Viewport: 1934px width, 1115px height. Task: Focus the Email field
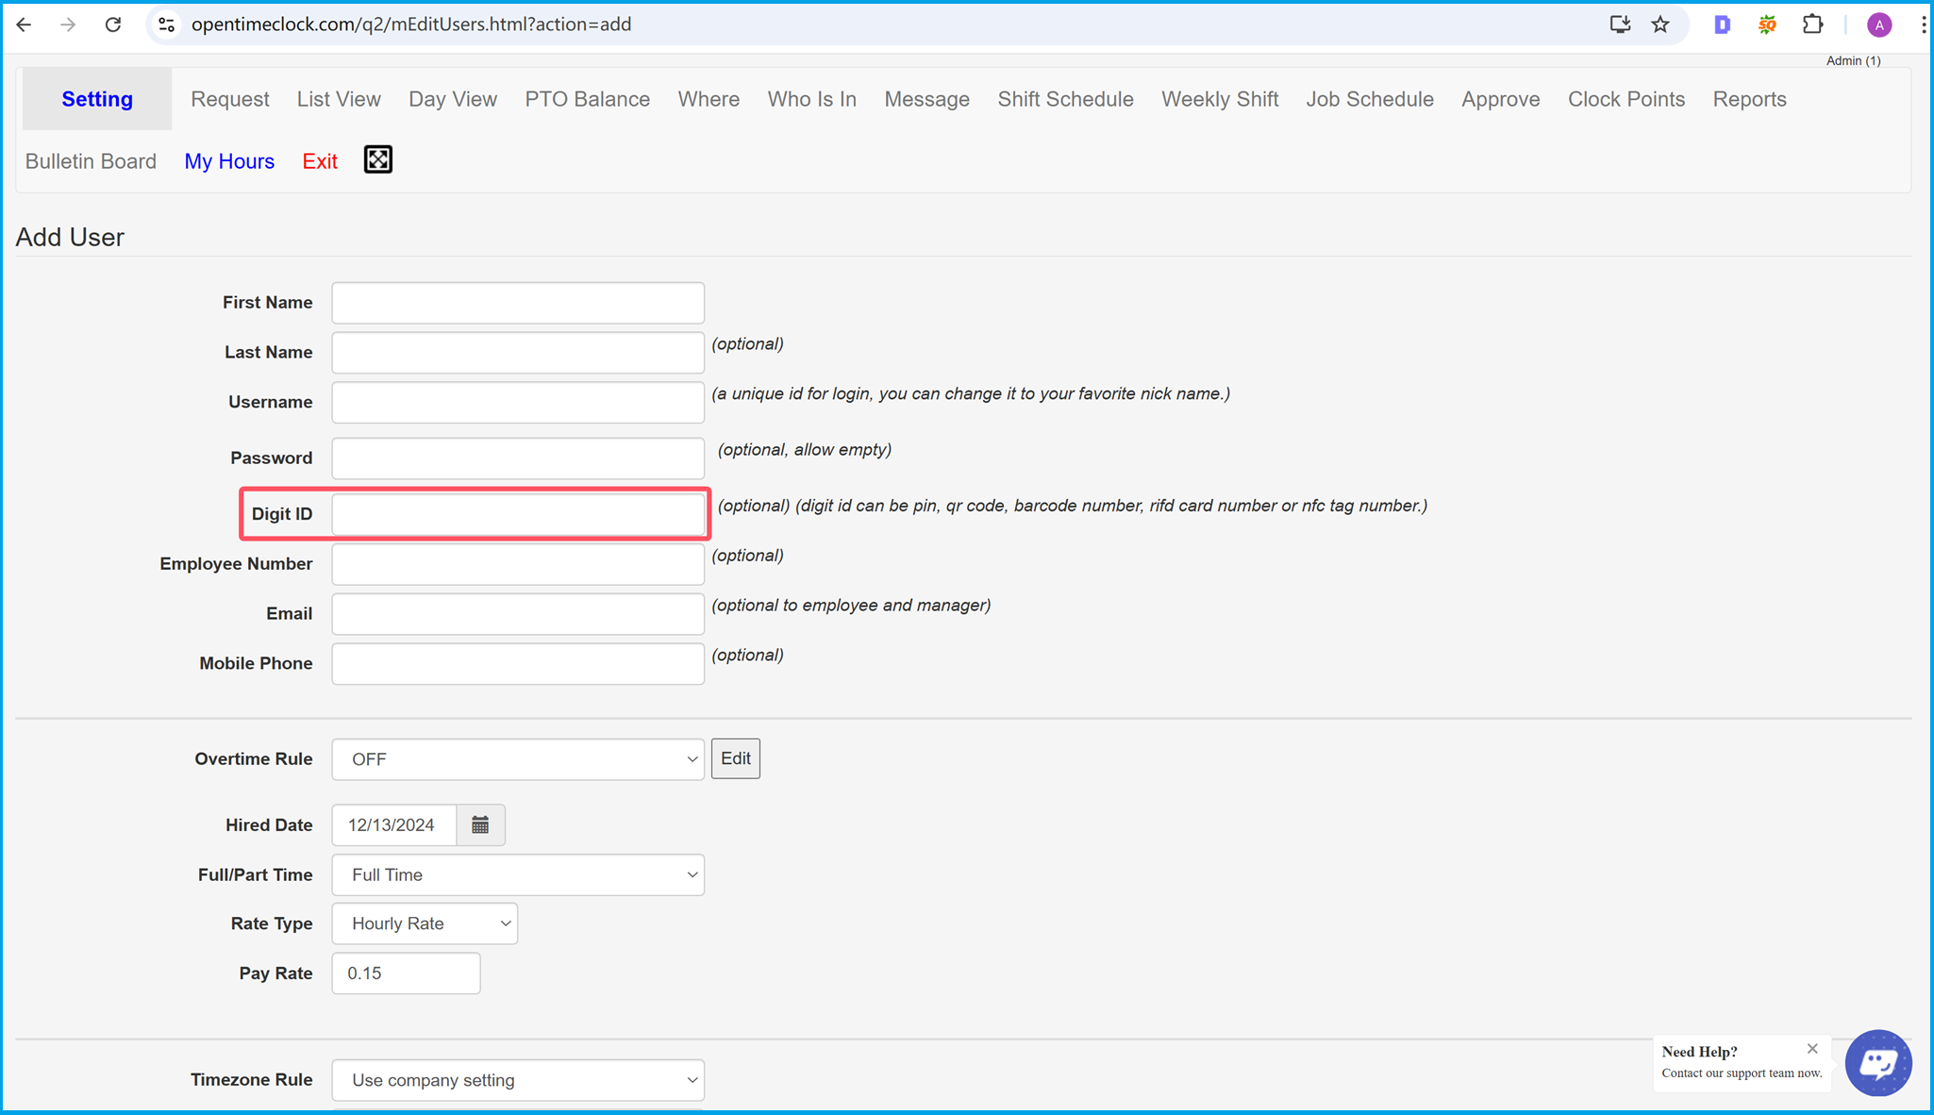pyautogui.click(x=518, y=613)
